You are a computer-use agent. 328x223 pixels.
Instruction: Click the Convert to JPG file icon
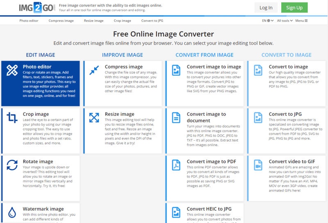pyautogui.click(x=258, y=117)
